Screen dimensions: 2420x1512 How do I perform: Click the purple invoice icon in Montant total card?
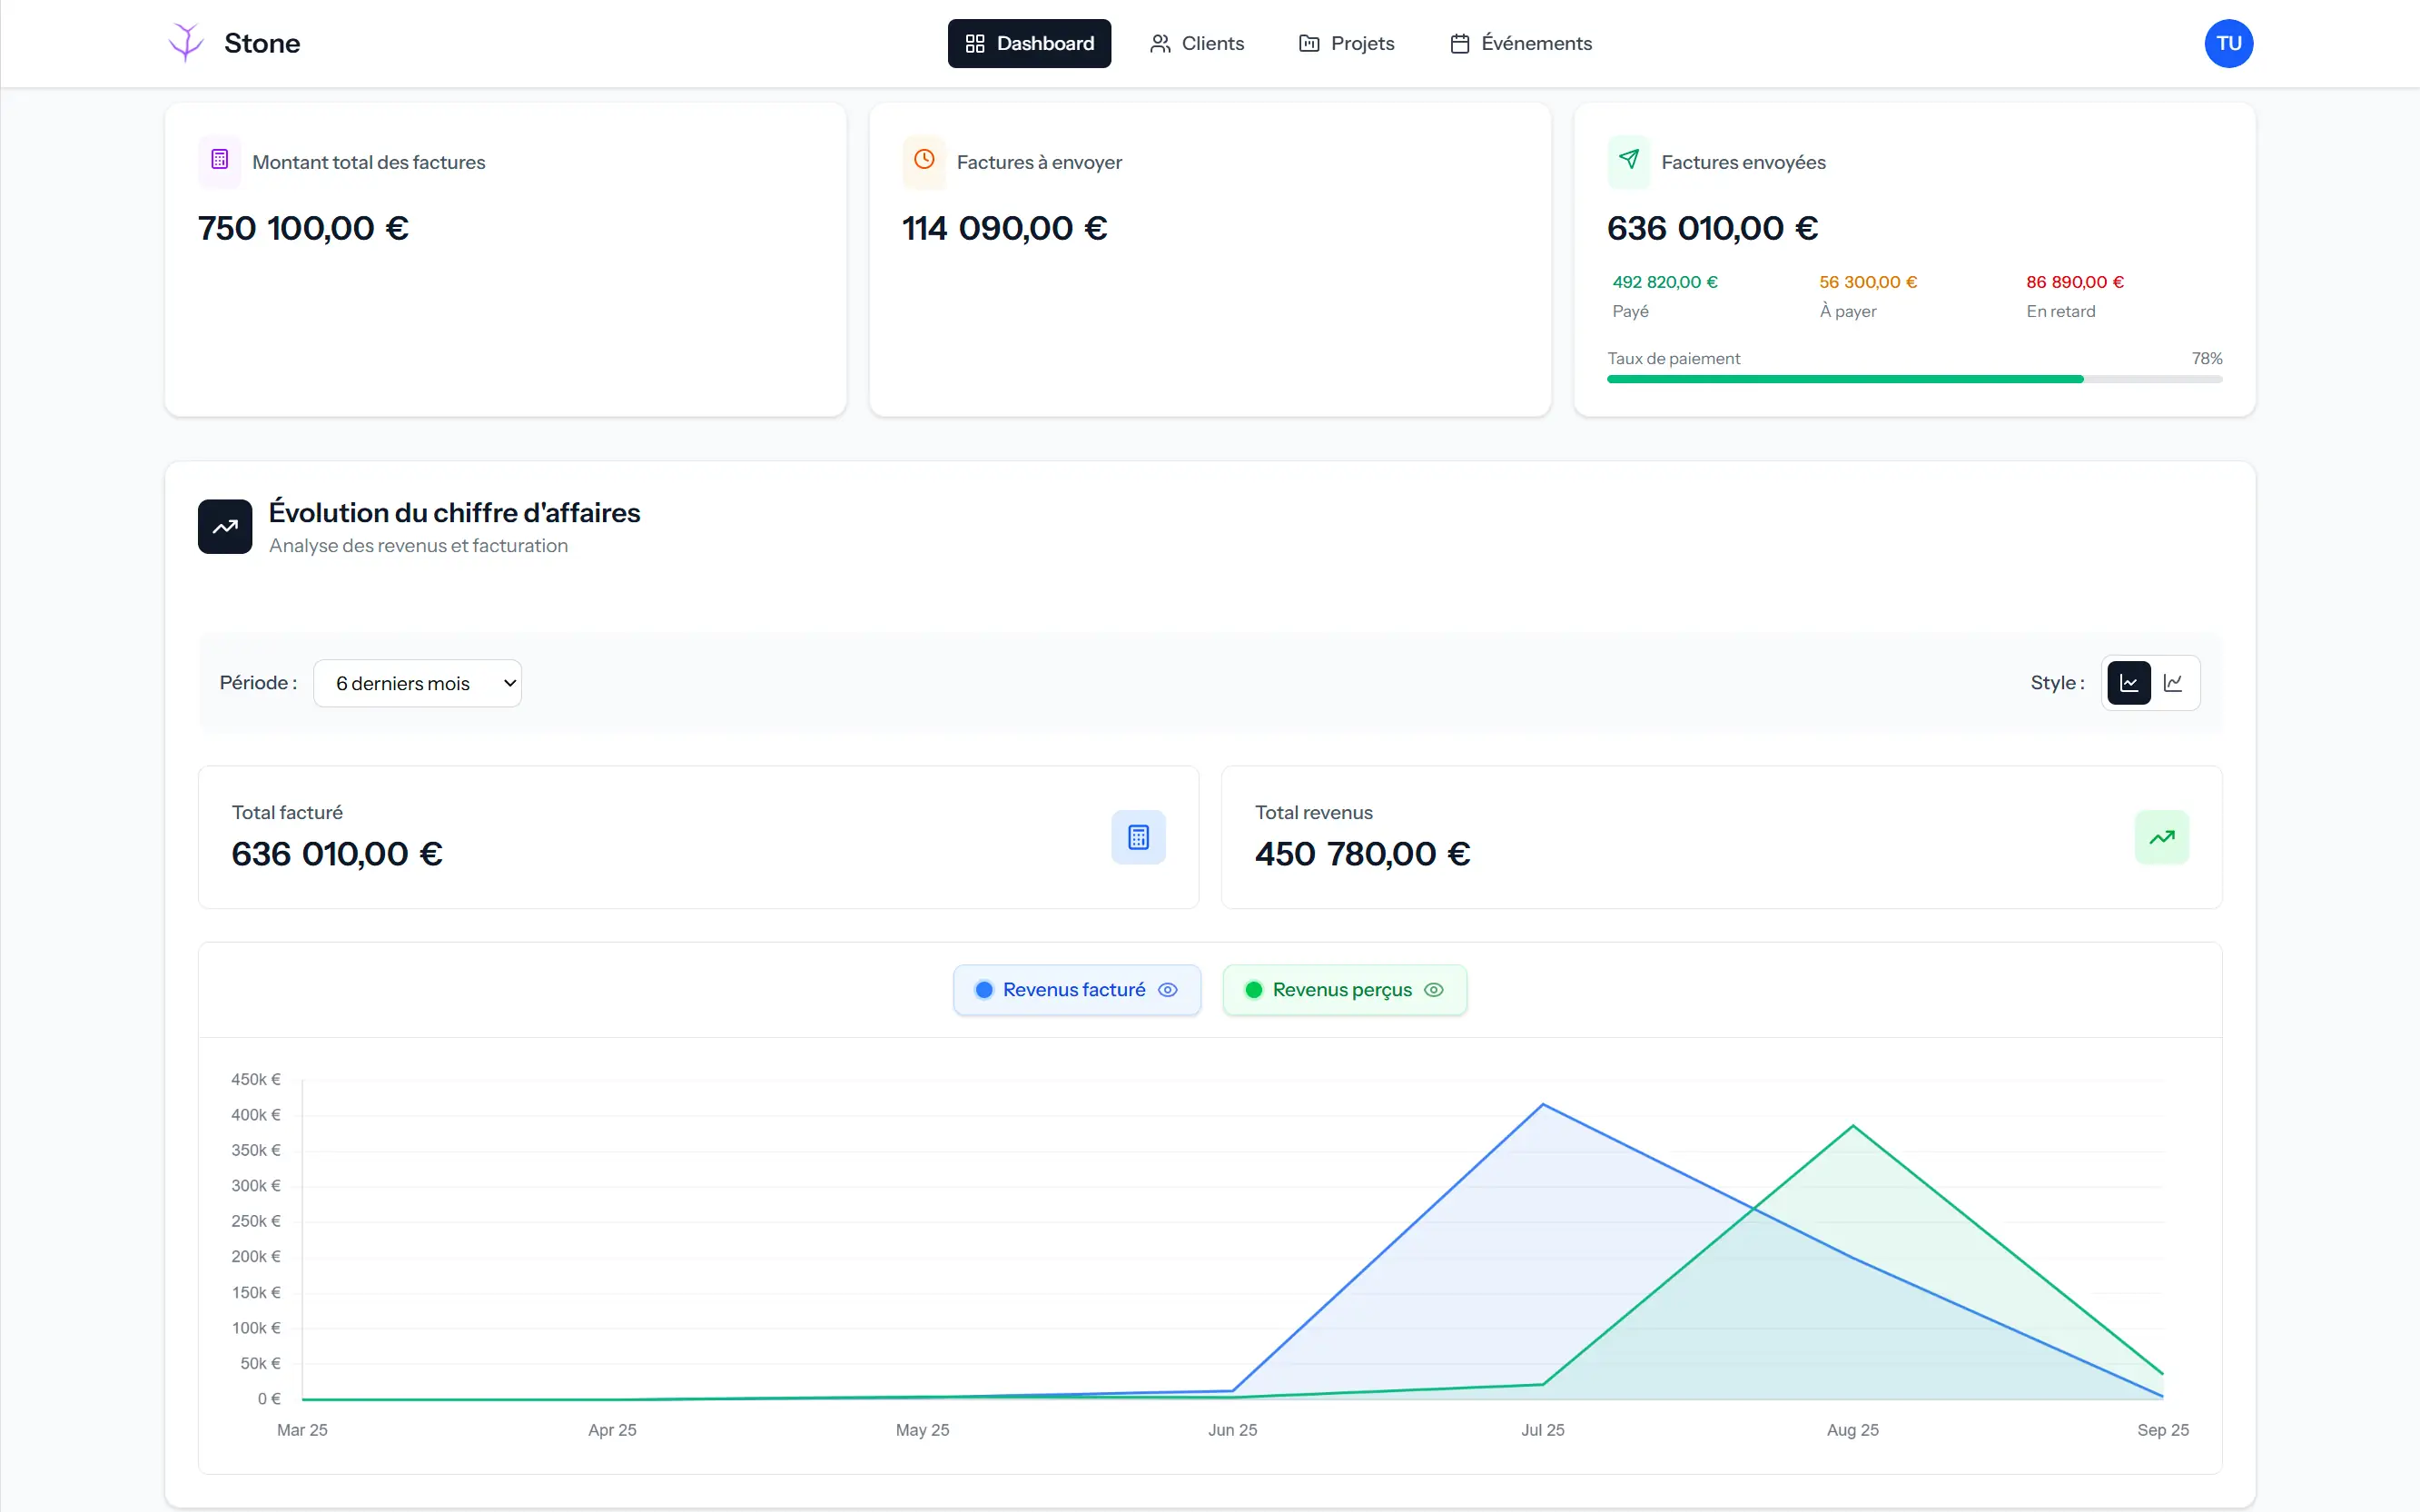pyautogui.click(x=220, y=160)
